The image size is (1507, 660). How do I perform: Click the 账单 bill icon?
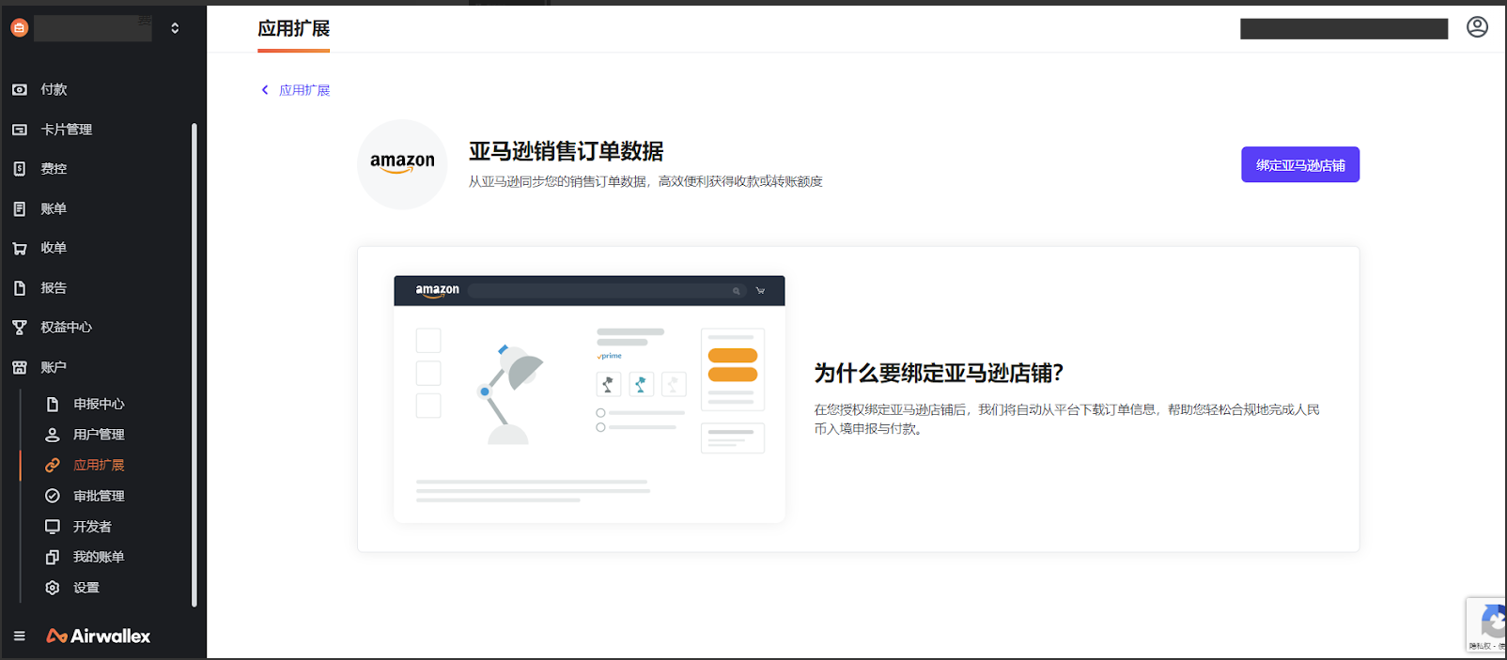pos(20,208)
